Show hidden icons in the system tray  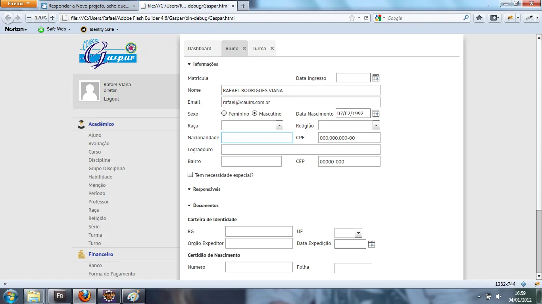479,296
